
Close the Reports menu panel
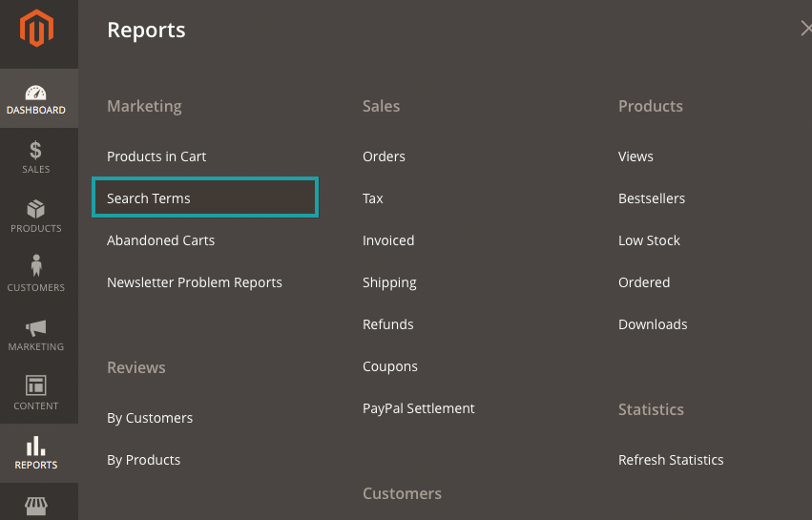coord(805,29)
